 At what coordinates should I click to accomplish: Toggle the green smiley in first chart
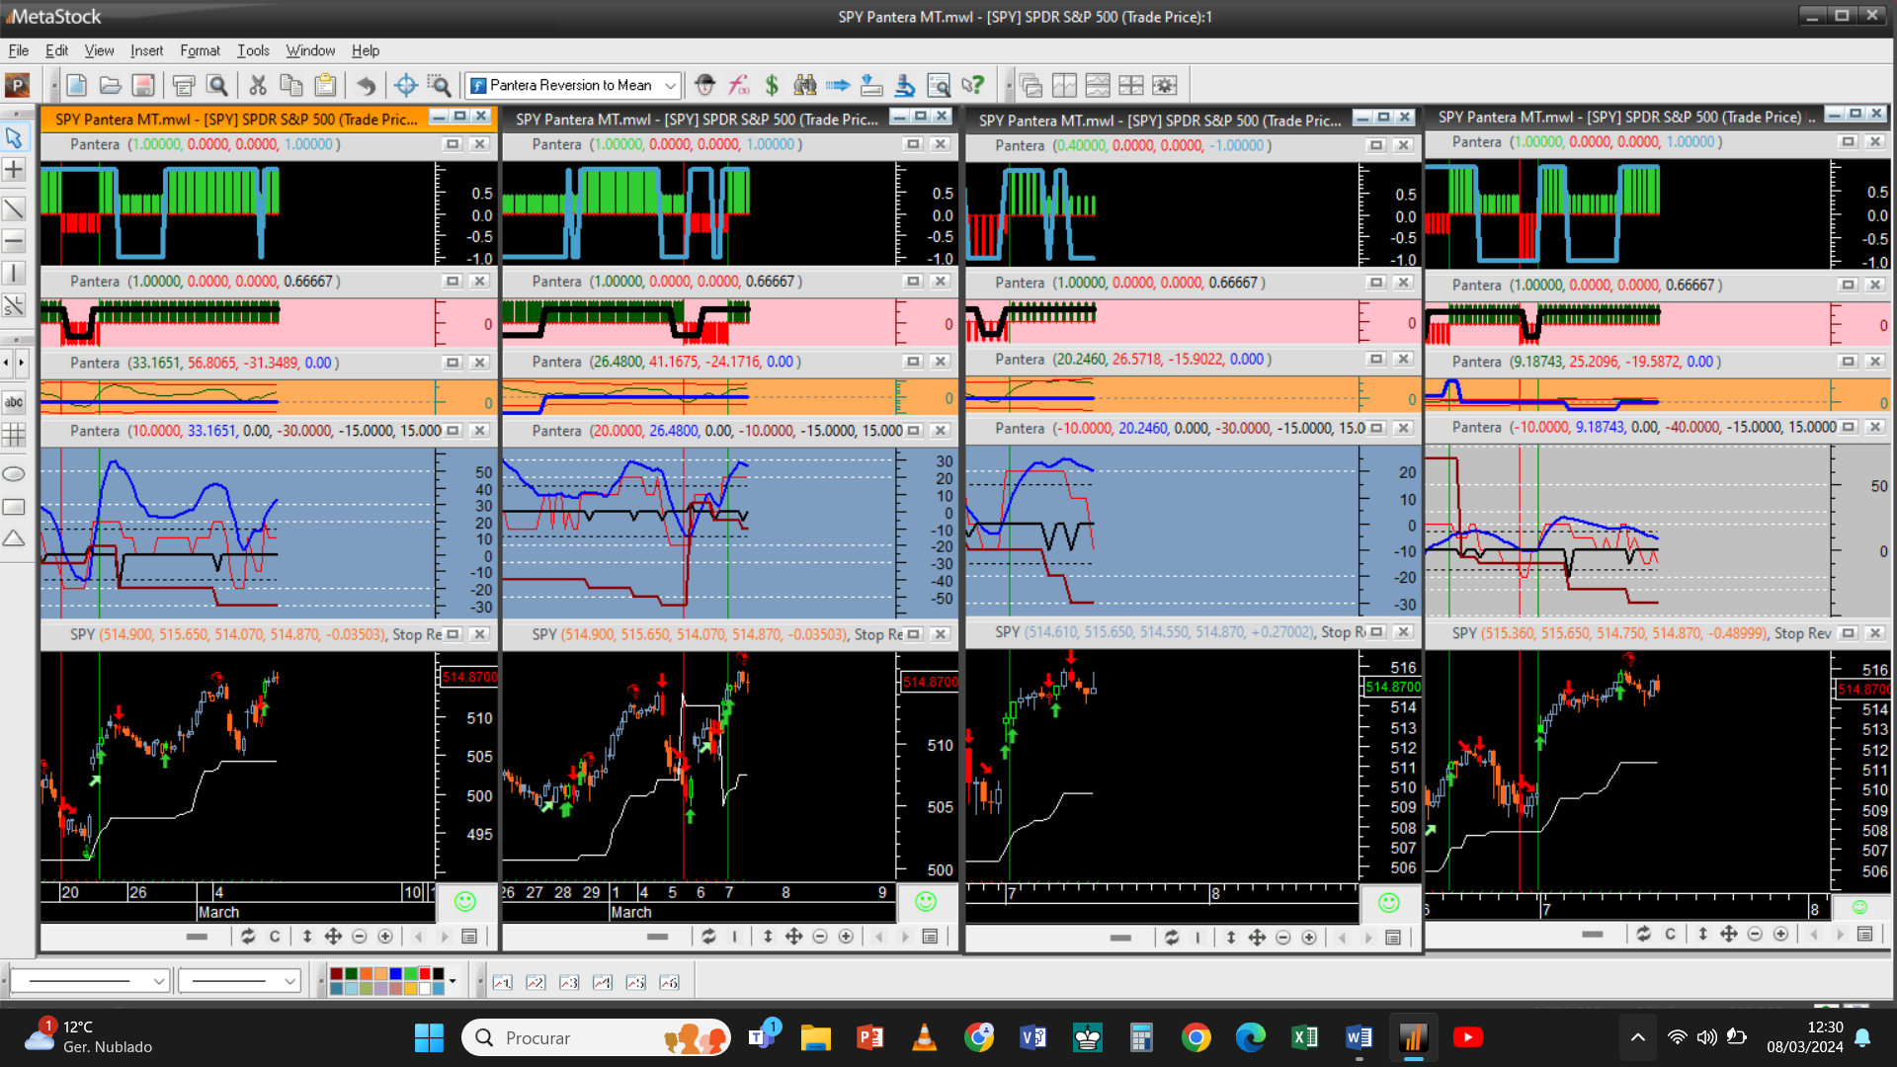[x=465, y=901]
